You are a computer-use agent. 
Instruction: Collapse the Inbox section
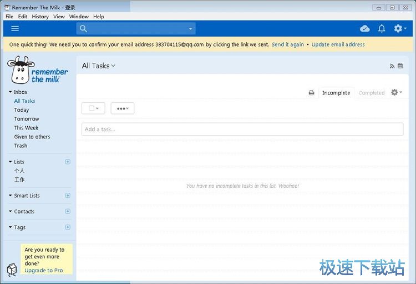tap(10, 92)
